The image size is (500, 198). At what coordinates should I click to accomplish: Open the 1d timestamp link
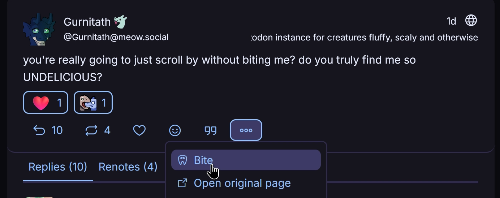pyautogui.click(x=451, y=21)
